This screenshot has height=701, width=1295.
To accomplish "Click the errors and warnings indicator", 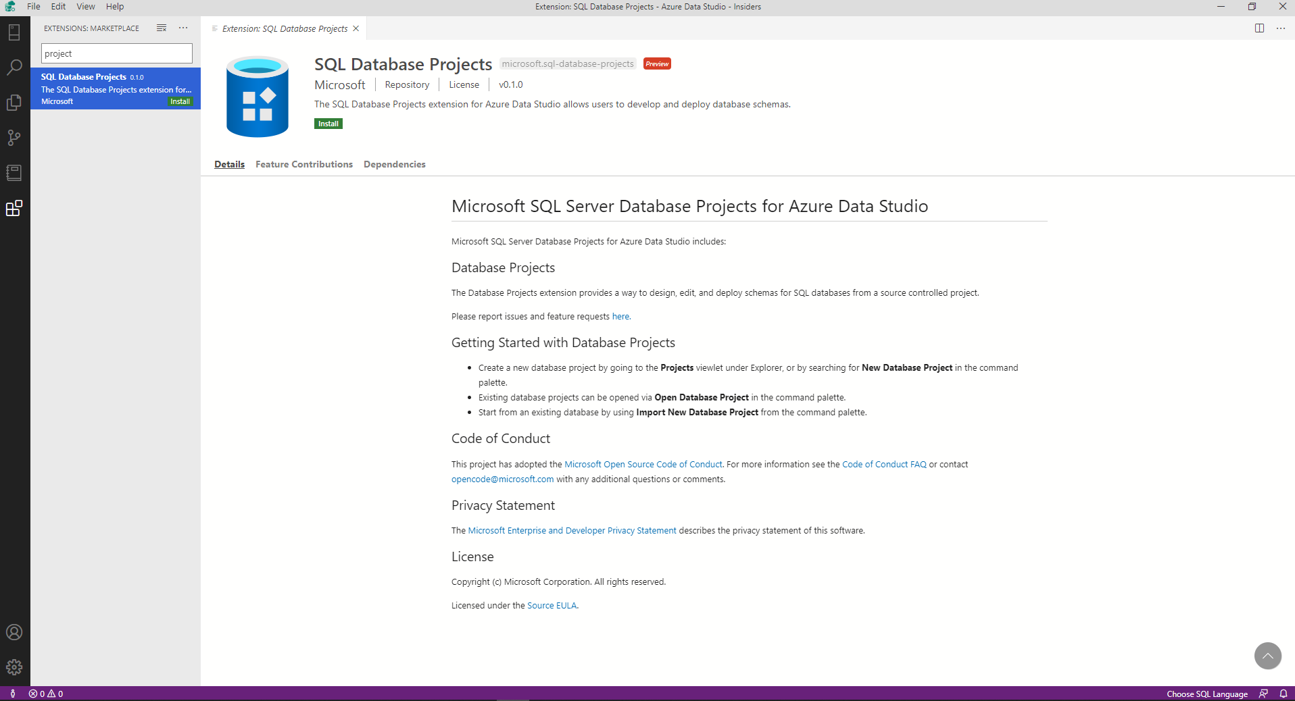I will (x=47, y=694).
